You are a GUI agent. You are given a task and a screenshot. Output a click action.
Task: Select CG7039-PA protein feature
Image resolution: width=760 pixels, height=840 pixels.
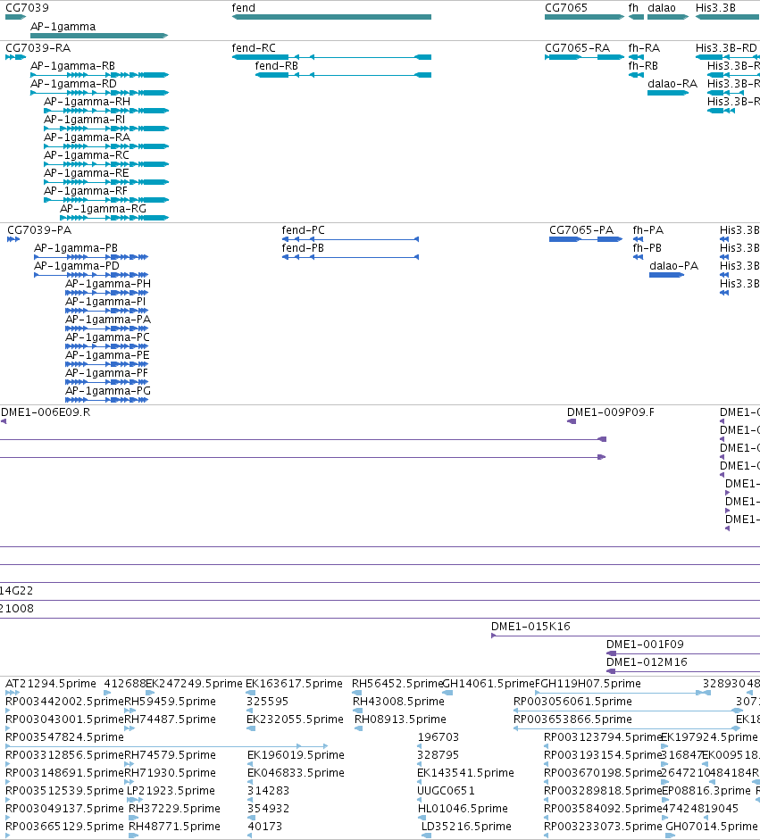point(13,239)
